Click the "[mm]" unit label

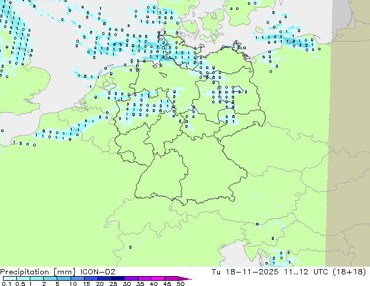(65, 272)
